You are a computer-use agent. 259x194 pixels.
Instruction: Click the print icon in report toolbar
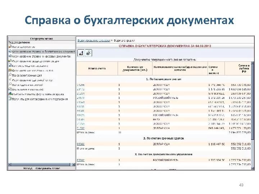tap(89, 53)
